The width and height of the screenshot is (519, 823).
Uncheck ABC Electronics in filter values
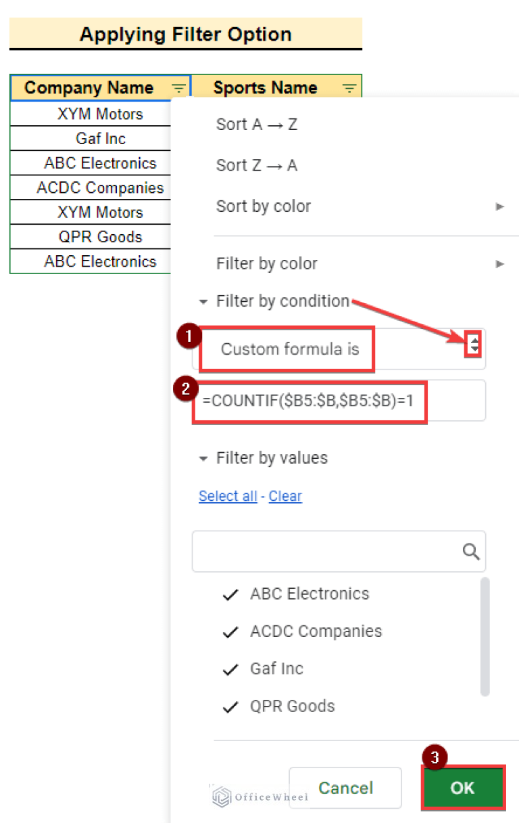tap(230, 594)
